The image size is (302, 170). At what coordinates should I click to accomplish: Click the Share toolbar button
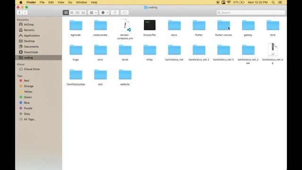[x=115, y=13]
